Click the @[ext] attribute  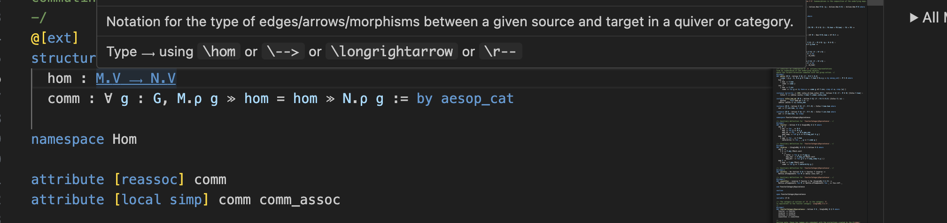[x=54, y=38]
